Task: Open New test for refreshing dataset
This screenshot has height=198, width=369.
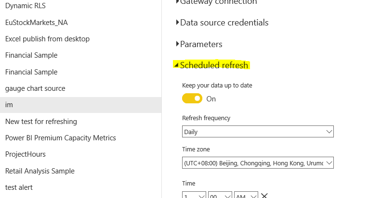Action: click(x=41, y=122)
